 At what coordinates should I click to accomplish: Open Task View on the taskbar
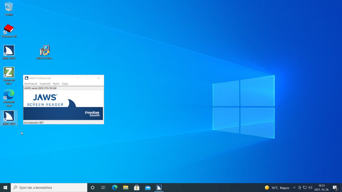click(104, 187)
